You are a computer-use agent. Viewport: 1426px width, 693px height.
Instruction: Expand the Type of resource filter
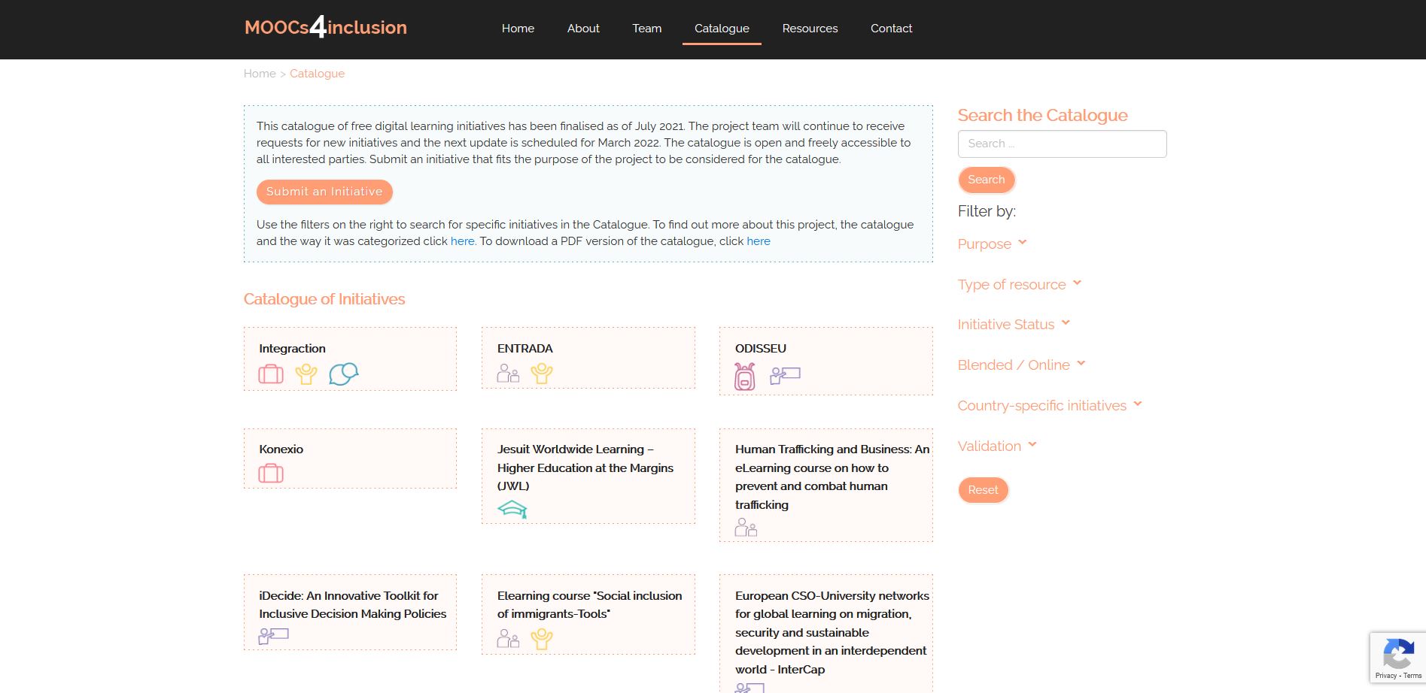pos(1020,284)
